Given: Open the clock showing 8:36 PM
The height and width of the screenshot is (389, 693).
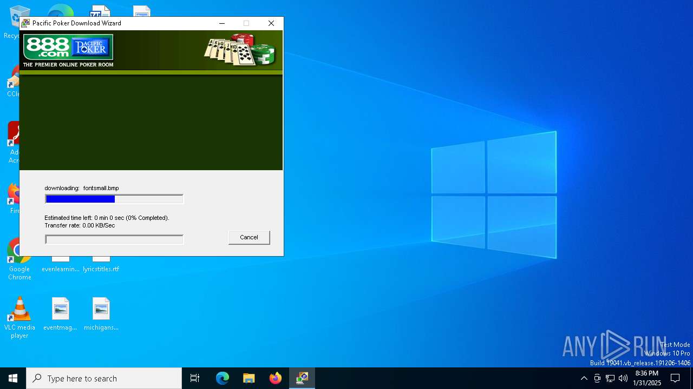Looking at the screenshot, I should 647,378.
